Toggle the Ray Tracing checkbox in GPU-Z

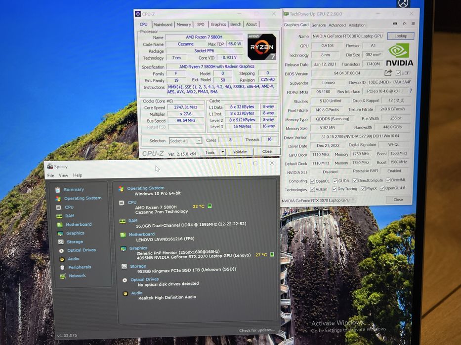pyautogui.click(x=335, y=189)
